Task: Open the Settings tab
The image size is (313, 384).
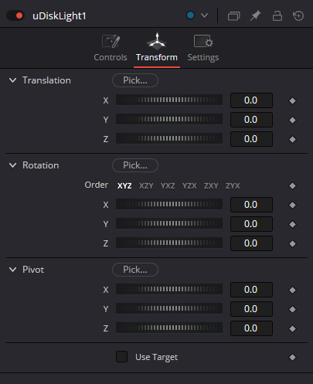Action: pyautogui.click(x=203, y=48)
